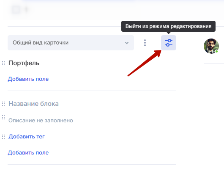The image size is (224, 171).
Task: Click the green online status dot
Action: coord(216,51)
